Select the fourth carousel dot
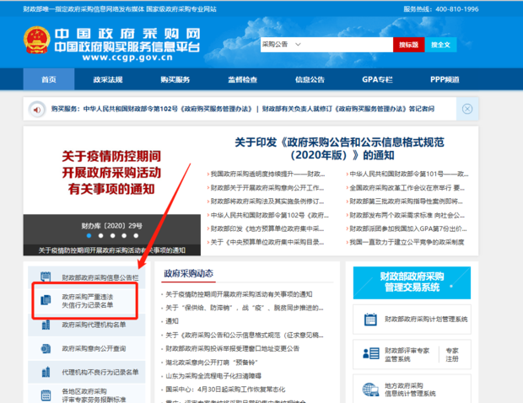Viewport: 523px width, 403px height. coord(124,236)
